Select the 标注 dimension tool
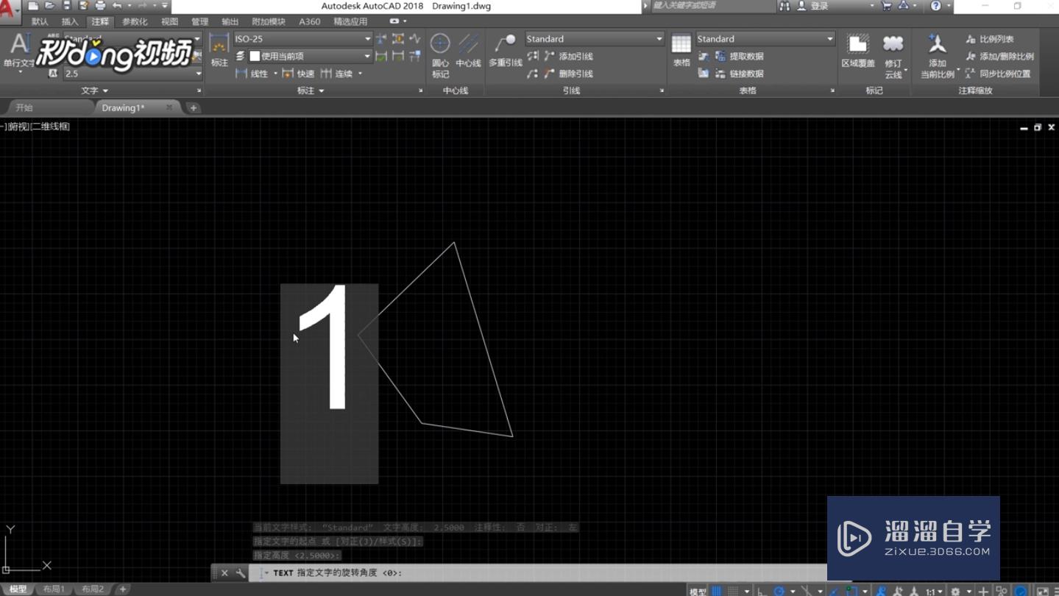Viewport: 1059px width, 596px height. 219,50
